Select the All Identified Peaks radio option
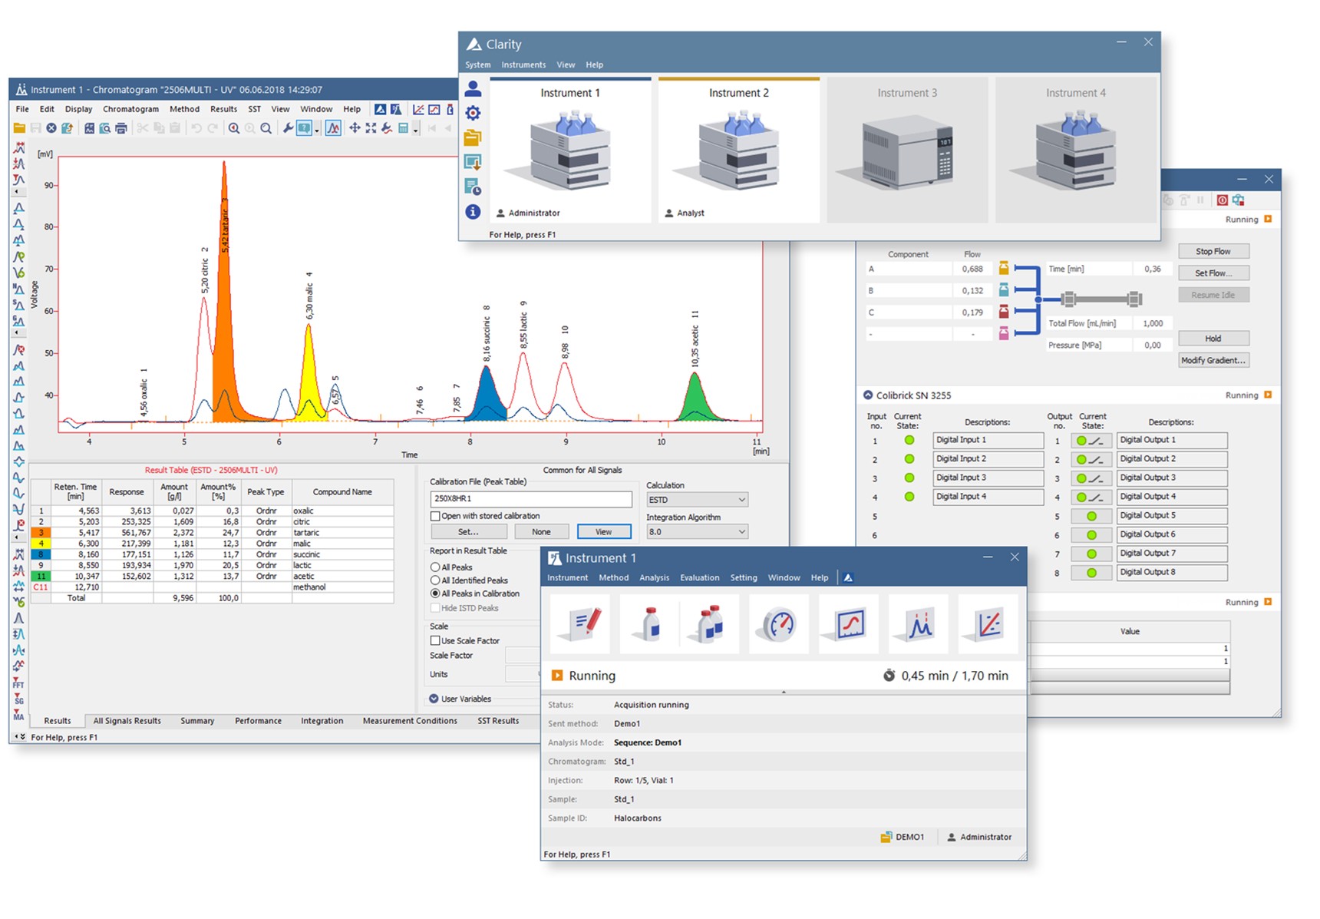Image resolution: width=1320 pixels, height=919 pixels. (x=435, y=580)
